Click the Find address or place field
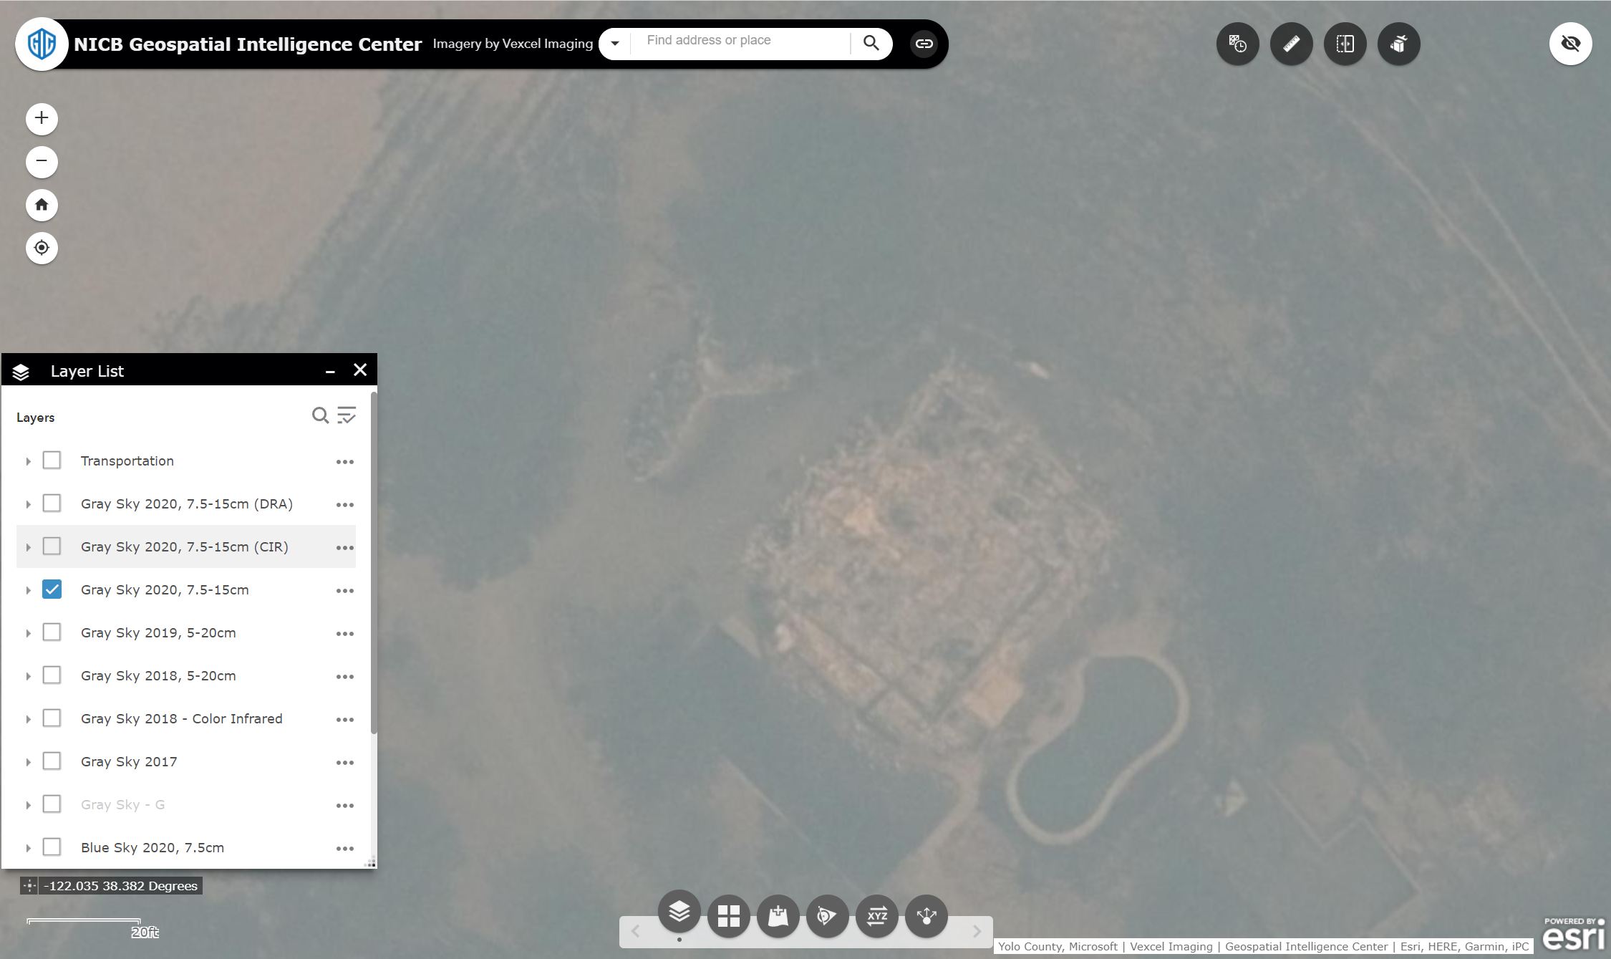The image size is (1611, 959). 741,41
